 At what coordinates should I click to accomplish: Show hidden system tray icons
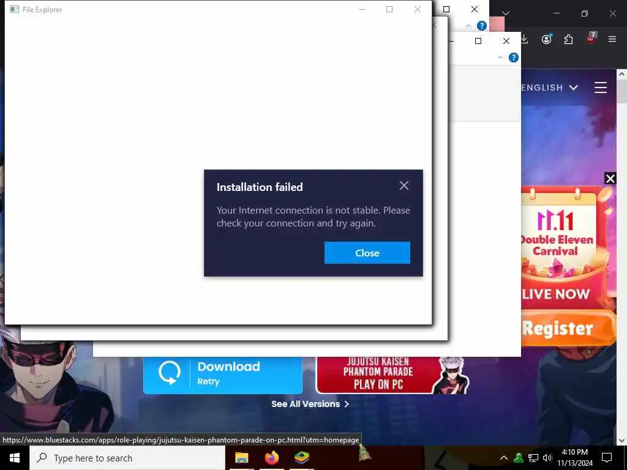point(504,458)
